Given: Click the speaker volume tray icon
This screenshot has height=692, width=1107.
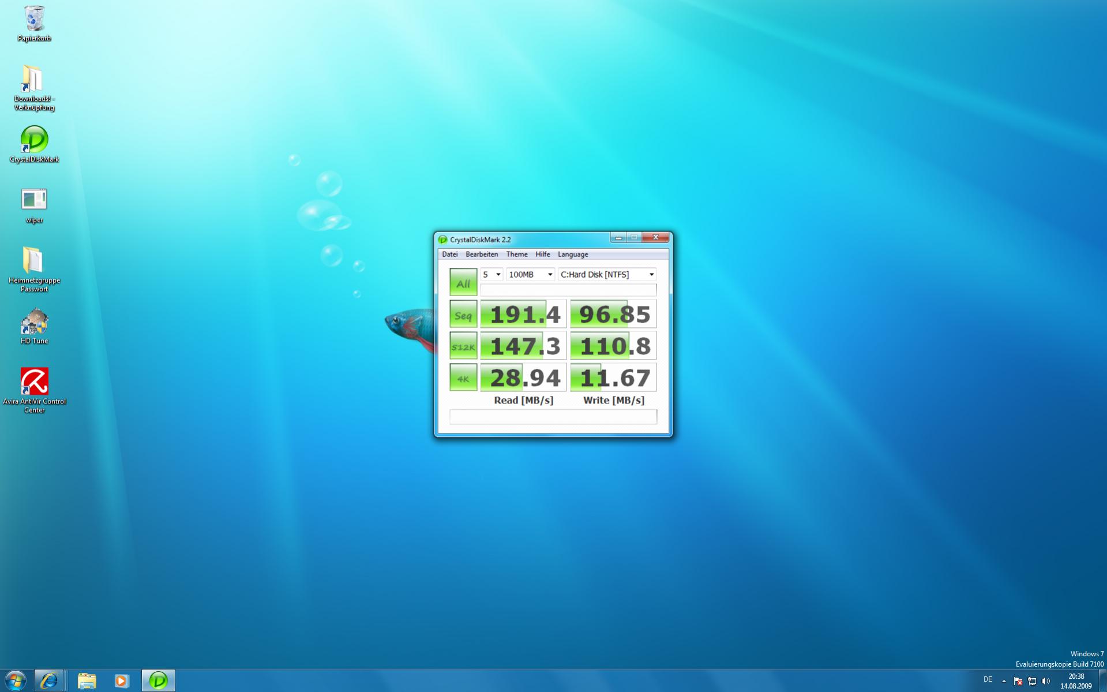Looking at the screenshot, I should click(1046, 681).
